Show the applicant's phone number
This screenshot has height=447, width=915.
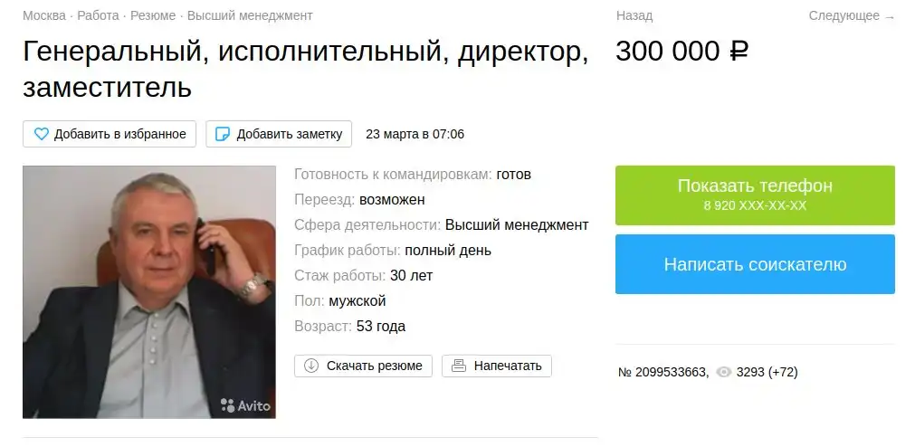coord(755,195)
